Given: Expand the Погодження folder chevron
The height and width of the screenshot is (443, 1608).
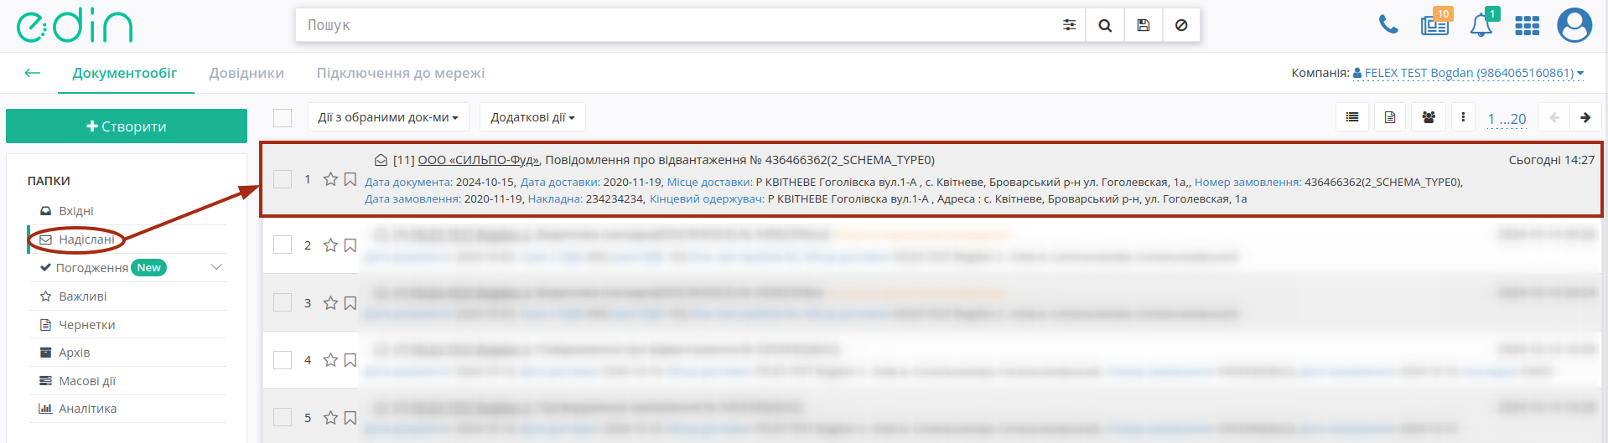Looking at the screenshot, I should click(x=216, y=267).
